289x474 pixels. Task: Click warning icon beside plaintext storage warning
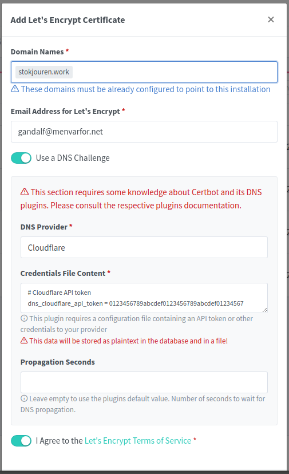[24, 341]
